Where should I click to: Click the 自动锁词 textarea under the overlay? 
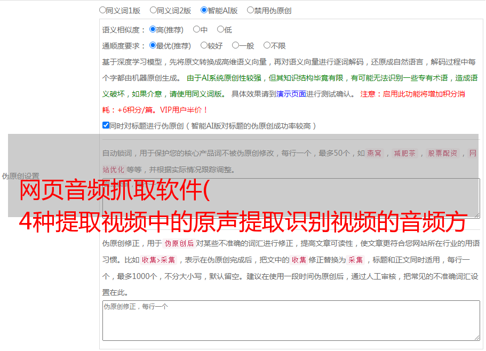tap(291, 198)
